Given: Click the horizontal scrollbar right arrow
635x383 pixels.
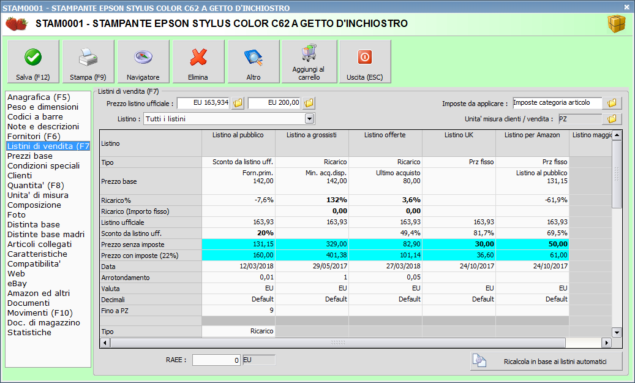Looking at the screenshot, I should pyautogui.click(x=606, y=343).
